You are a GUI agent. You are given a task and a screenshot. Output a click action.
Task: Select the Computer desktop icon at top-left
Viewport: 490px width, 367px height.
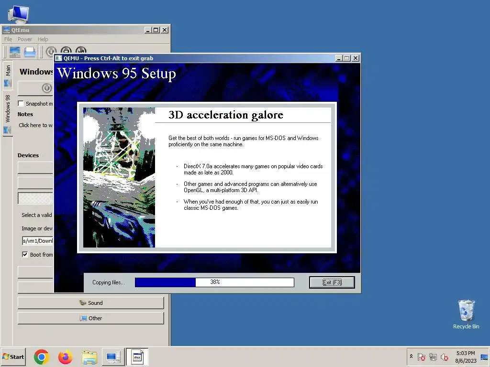(x=18, y=14)
